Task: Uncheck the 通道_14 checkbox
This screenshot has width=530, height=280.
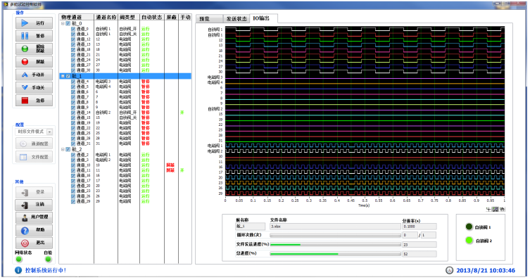Action: pyautogui.click(x=73, y=113)
